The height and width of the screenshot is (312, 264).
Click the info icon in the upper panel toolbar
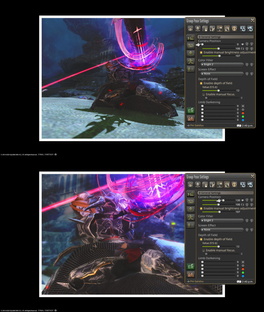234,29
